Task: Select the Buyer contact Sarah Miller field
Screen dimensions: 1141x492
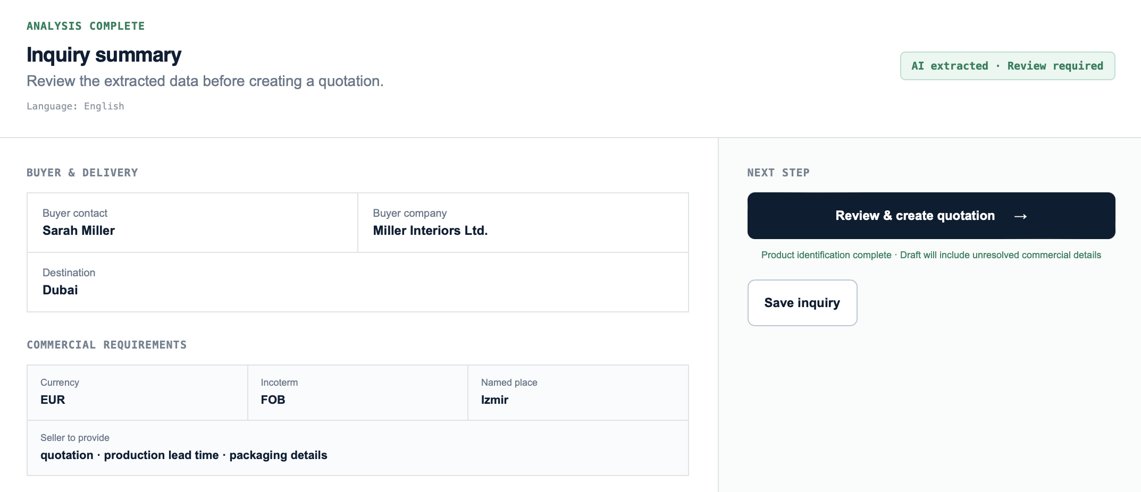Action: click(192, 223)
